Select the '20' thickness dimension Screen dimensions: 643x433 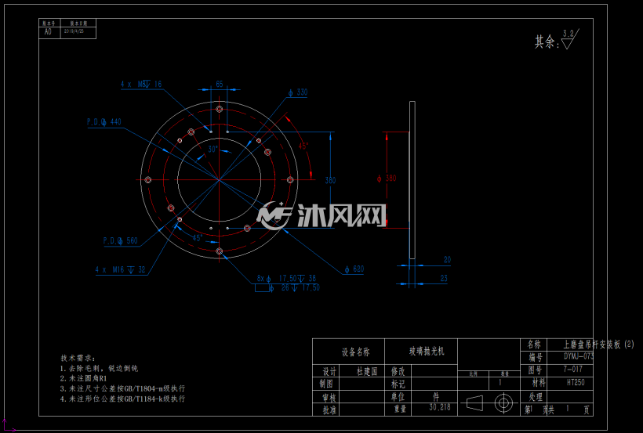click(x=448, y=260)
